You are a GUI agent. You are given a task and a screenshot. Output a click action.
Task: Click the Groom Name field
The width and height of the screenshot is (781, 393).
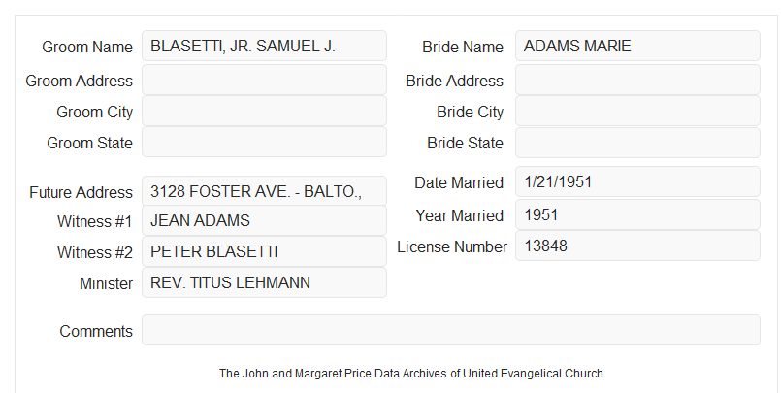(x=264, y=46)
